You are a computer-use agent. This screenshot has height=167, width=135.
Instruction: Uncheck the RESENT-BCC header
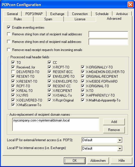pos(49,72)
